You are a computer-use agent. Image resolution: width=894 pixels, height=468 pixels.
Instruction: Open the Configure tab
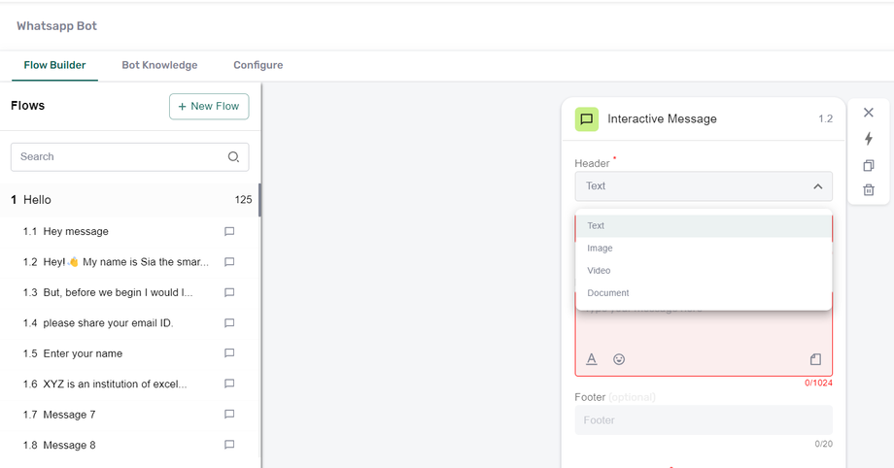tap(258, 65)
